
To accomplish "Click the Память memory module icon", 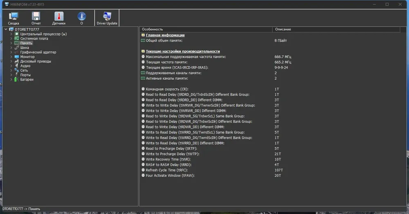I will click(17, 43).
